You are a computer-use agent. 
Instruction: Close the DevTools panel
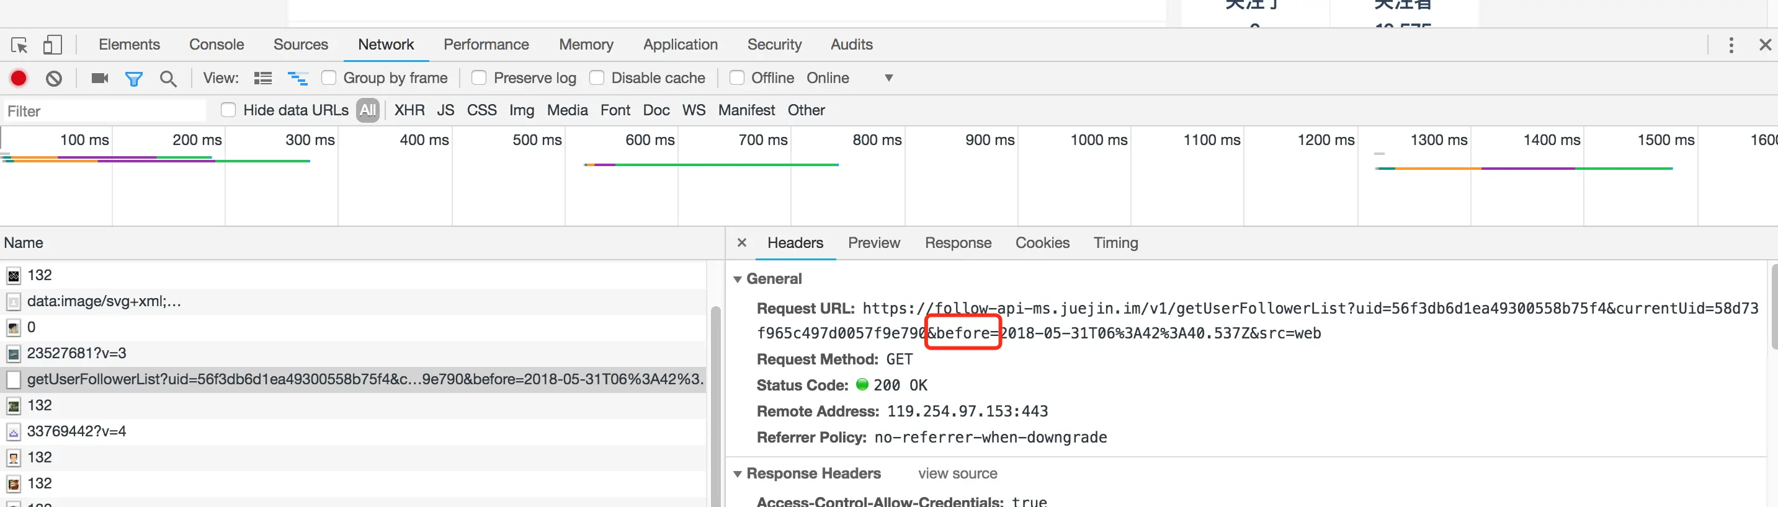point(1765,45)
